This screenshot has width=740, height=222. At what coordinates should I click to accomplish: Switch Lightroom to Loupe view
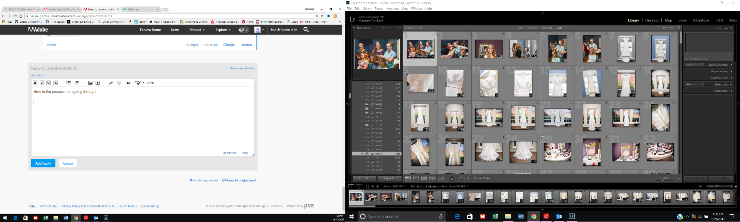416,179
